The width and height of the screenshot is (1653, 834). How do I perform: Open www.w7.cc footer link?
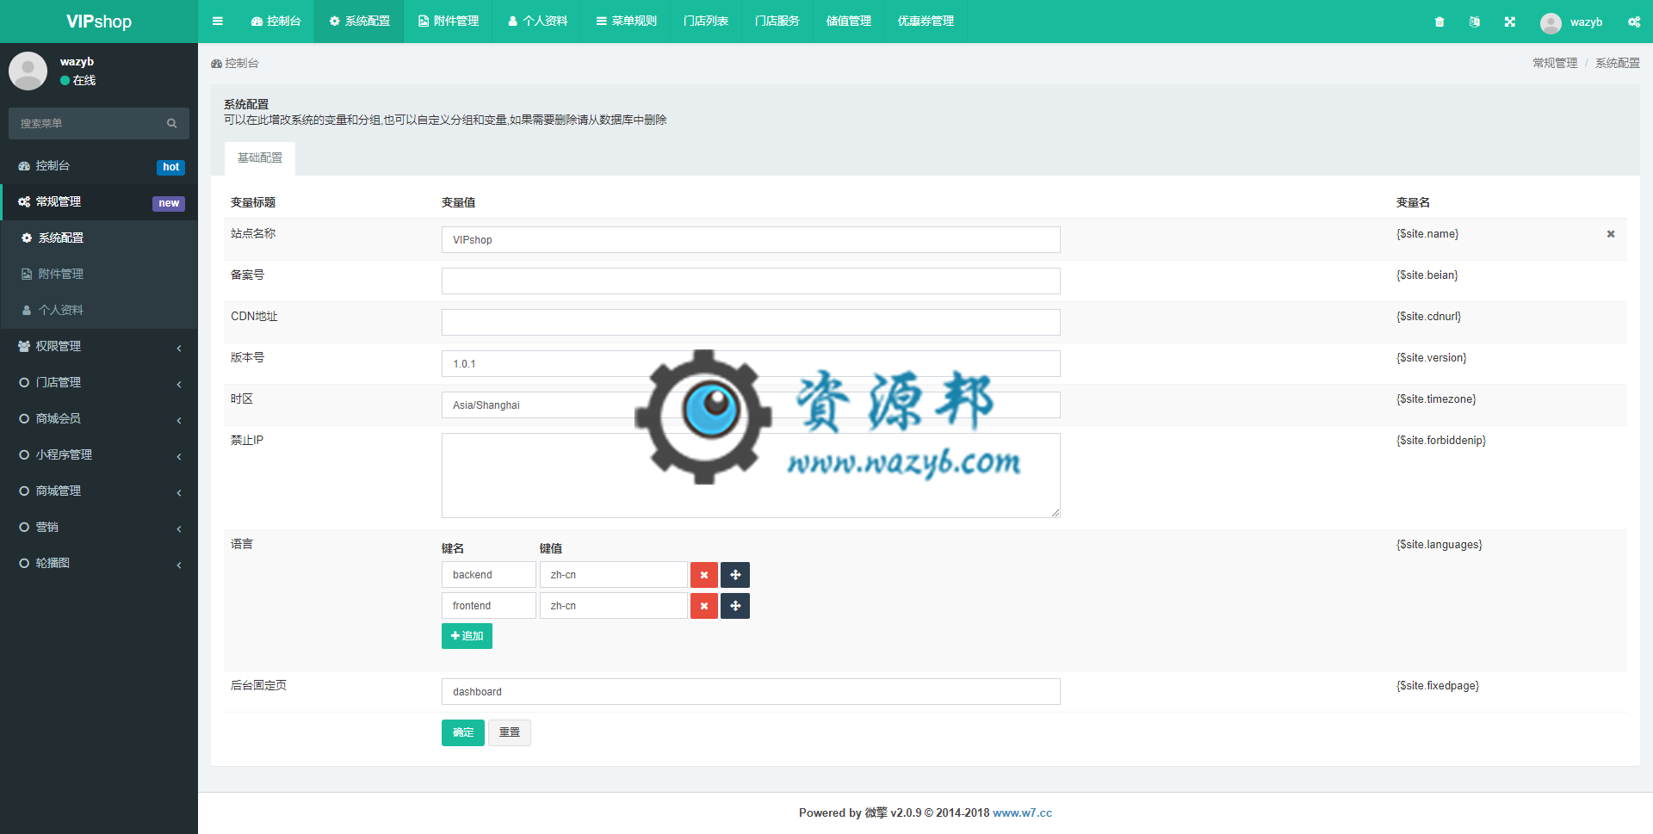coord(1022,813)
